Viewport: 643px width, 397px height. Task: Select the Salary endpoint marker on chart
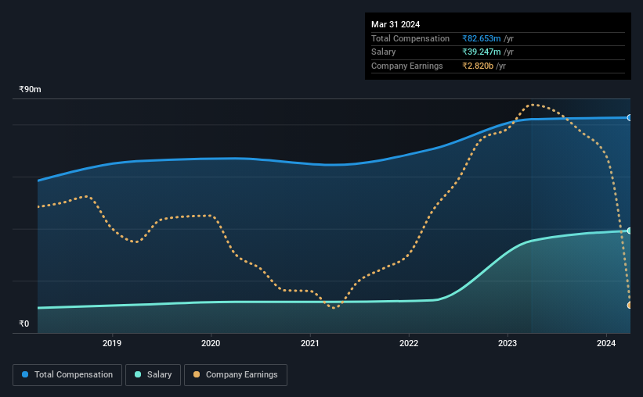629,231
